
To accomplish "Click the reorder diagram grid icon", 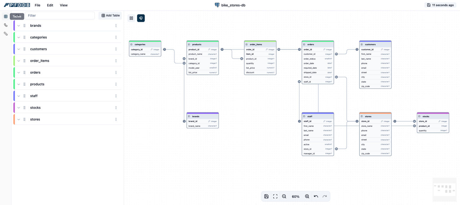I will tap(131, 18).
